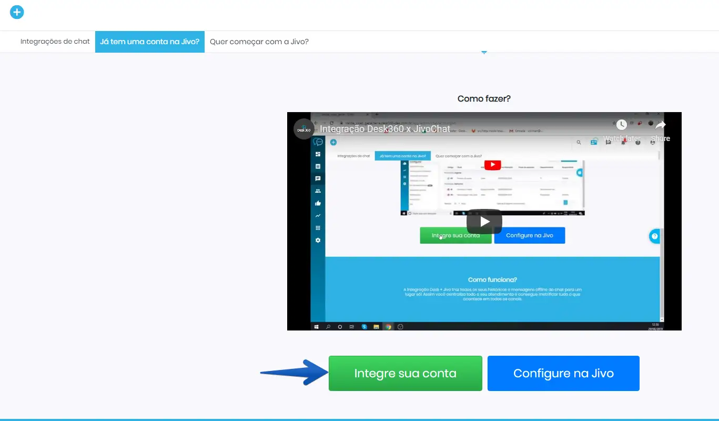The width and height of the screenshot is (719, 421).
Task: Select the Como fazer? heading text
Action: coord(484,98)
